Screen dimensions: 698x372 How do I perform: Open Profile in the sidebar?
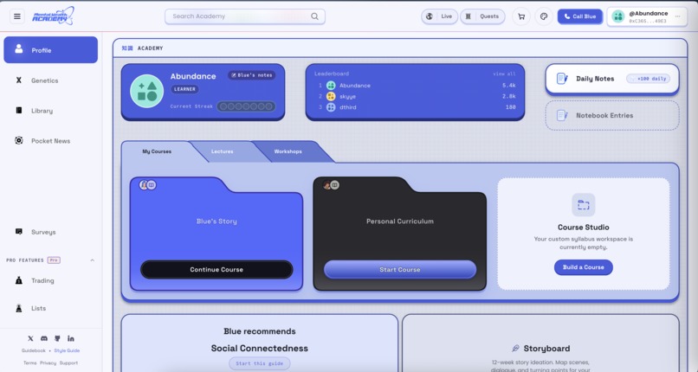tap(51, 50)
